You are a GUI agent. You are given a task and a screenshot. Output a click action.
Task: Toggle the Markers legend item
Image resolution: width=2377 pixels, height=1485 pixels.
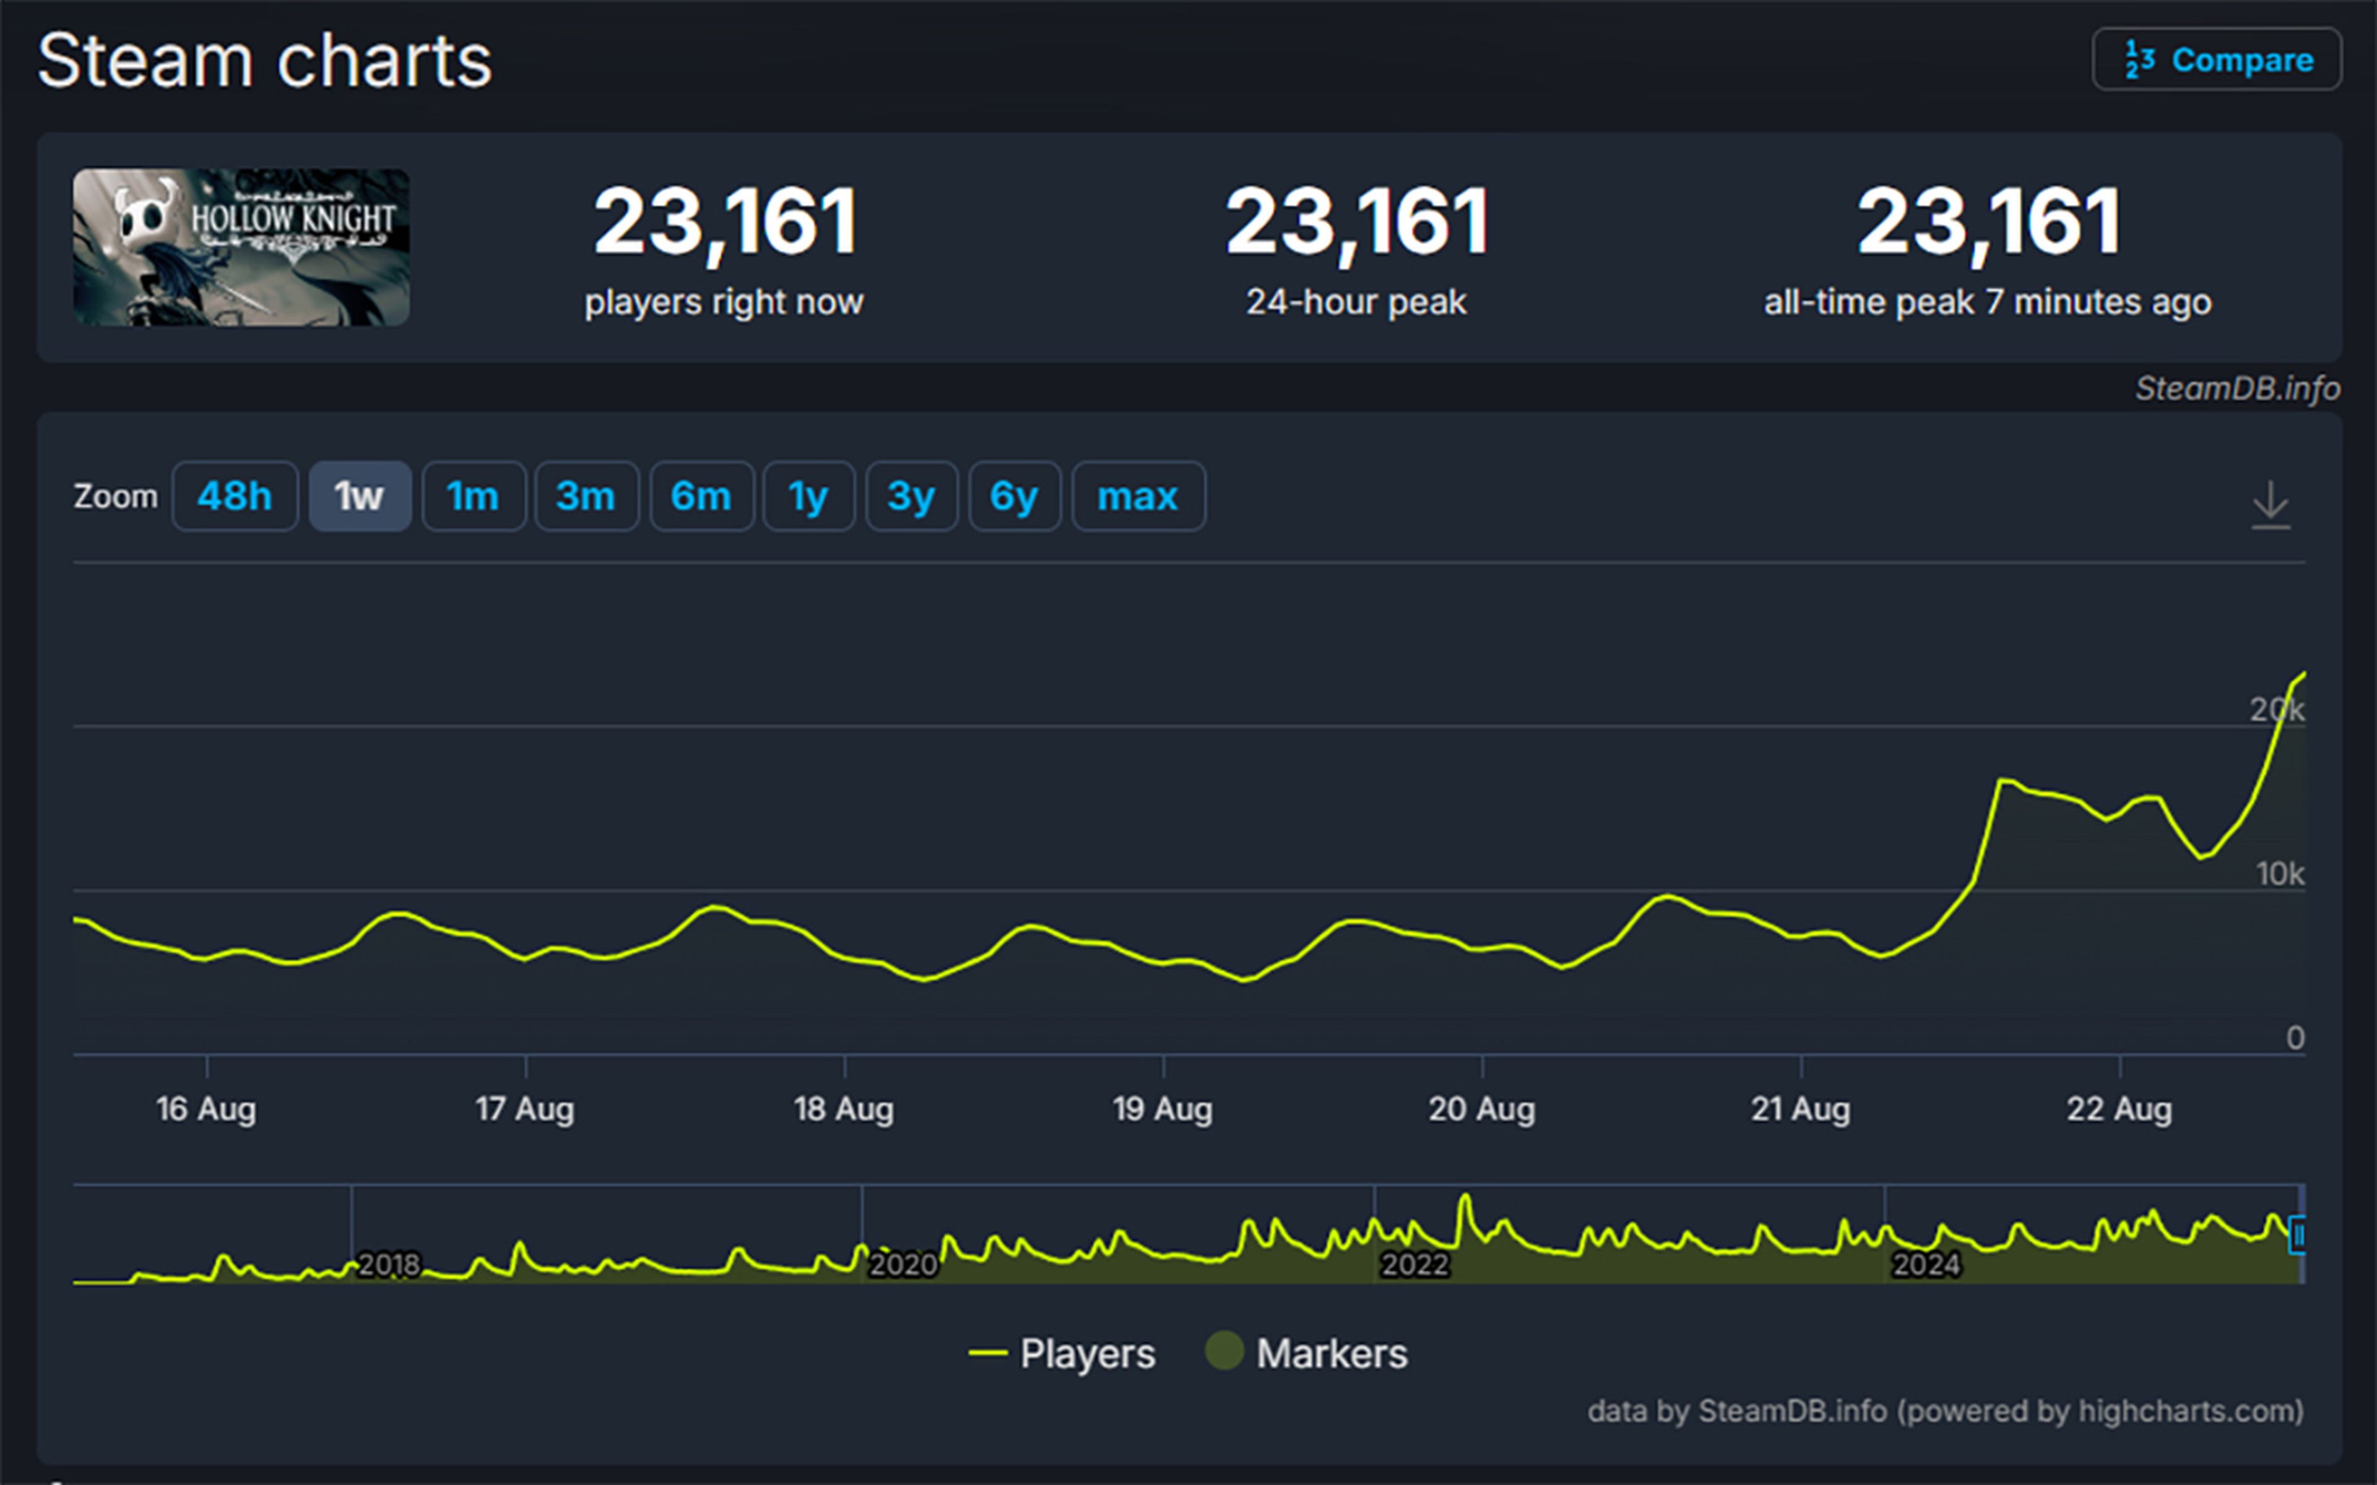click(1331, 1353)
